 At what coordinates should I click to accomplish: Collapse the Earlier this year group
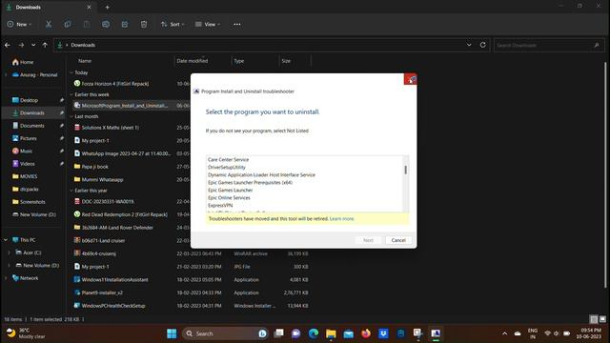click(71, 191)
